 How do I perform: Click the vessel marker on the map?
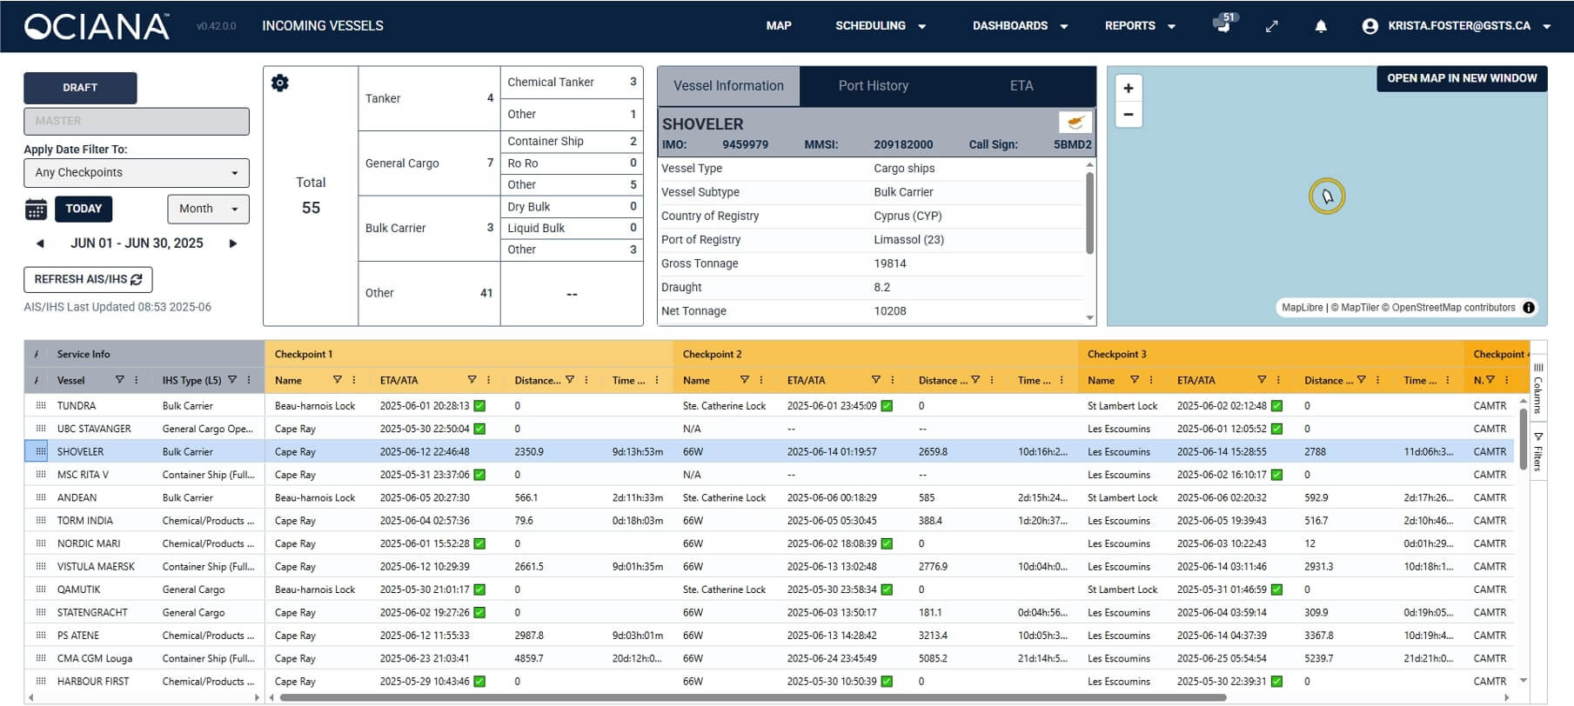(1327, 196)
